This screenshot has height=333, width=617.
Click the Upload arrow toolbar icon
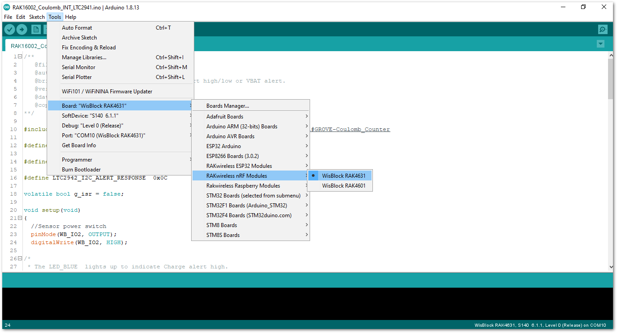(x=22, y=30)
